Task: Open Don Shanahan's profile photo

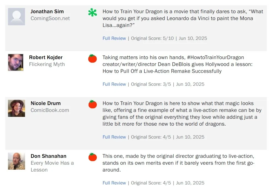Action: point(17,161)
